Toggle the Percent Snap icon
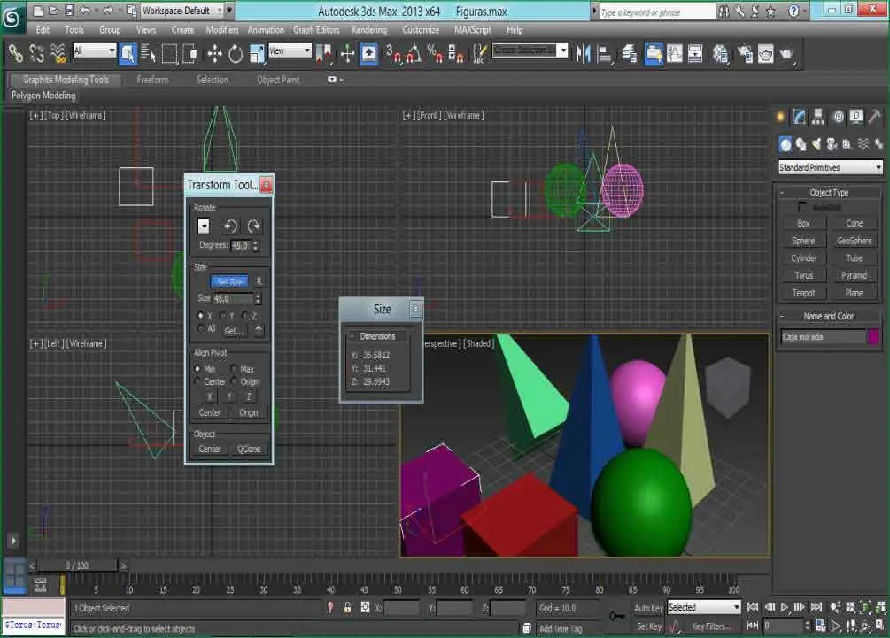890x638 pixels. tap(435, 54)
